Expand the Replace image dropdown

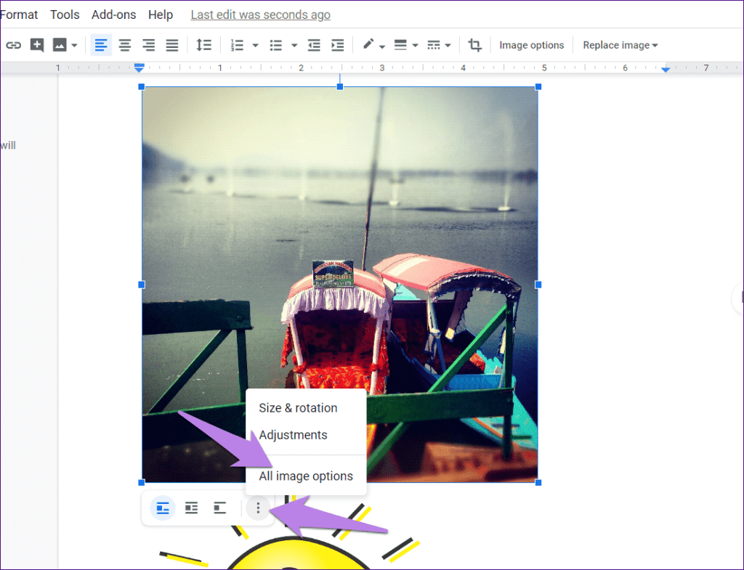click(x=620, y=45)
